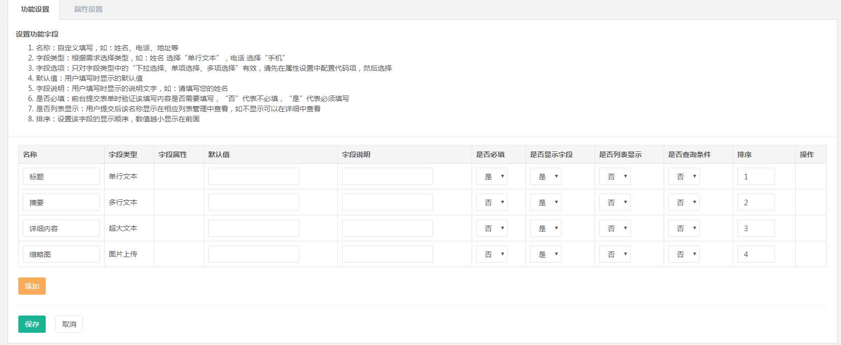
Task: Expand 是否必填 dropdown for 缩略图 row
Action: pos(492,254)
